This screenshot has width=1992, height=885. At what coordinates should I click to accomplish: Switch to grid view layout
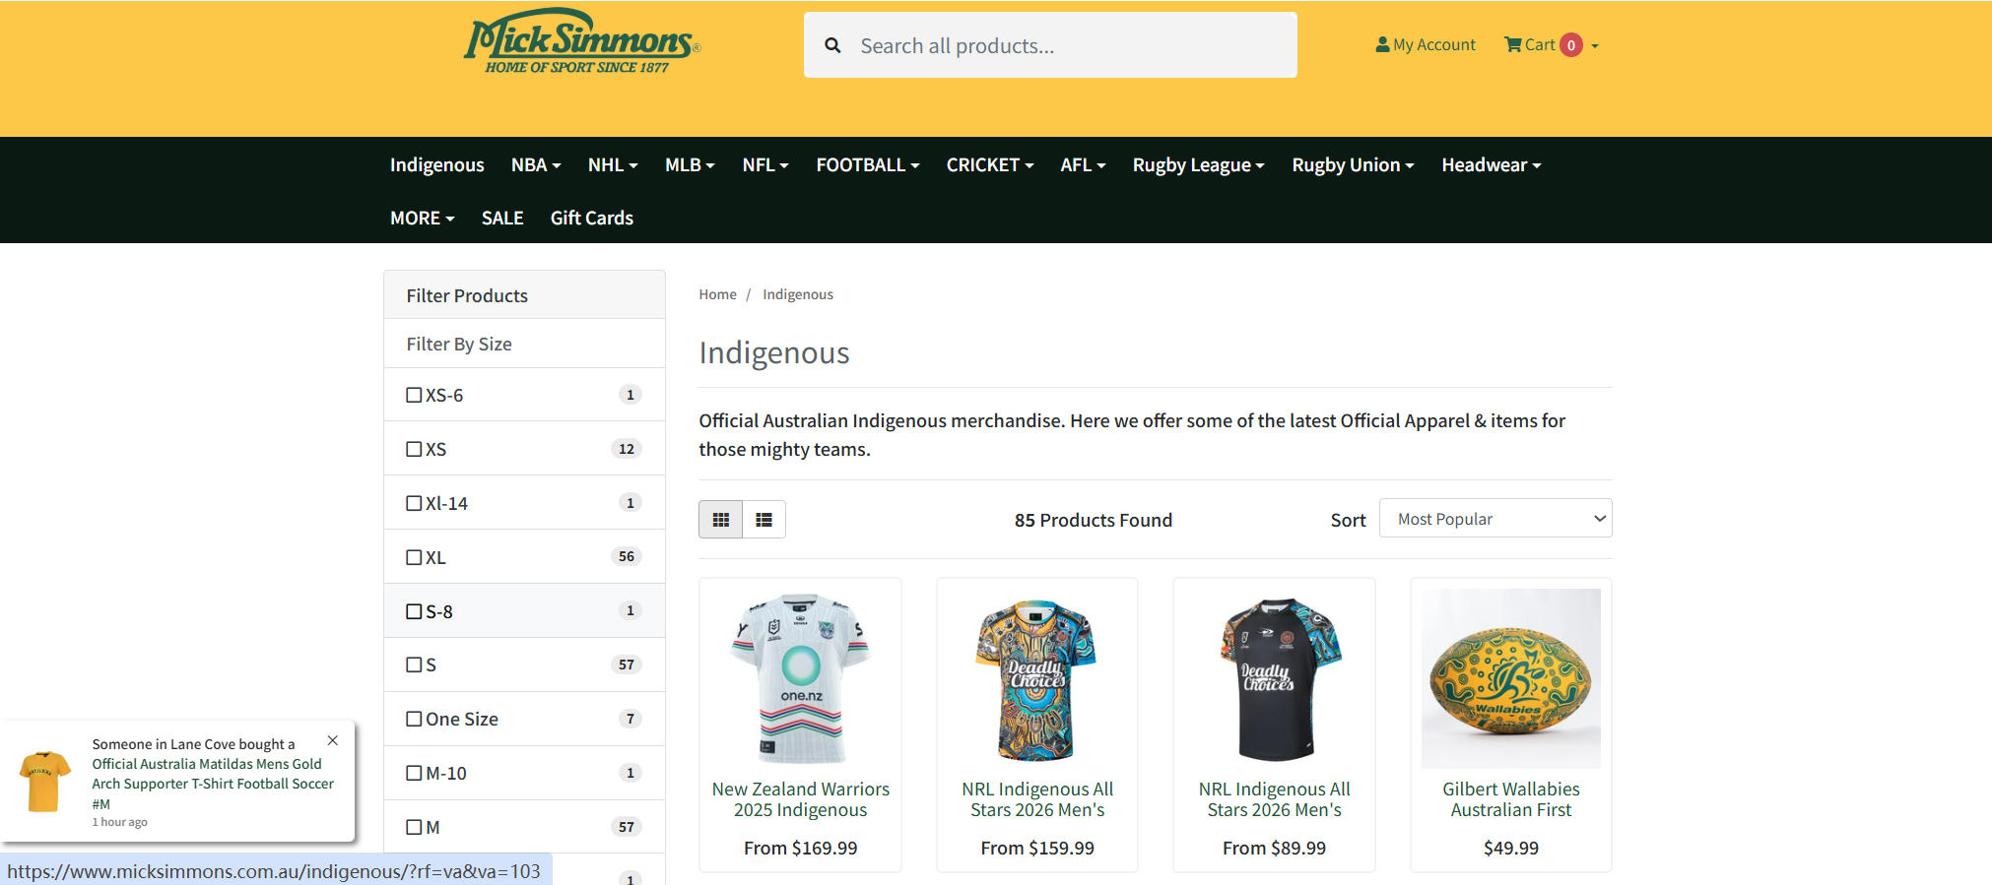(x=720, y=520)
